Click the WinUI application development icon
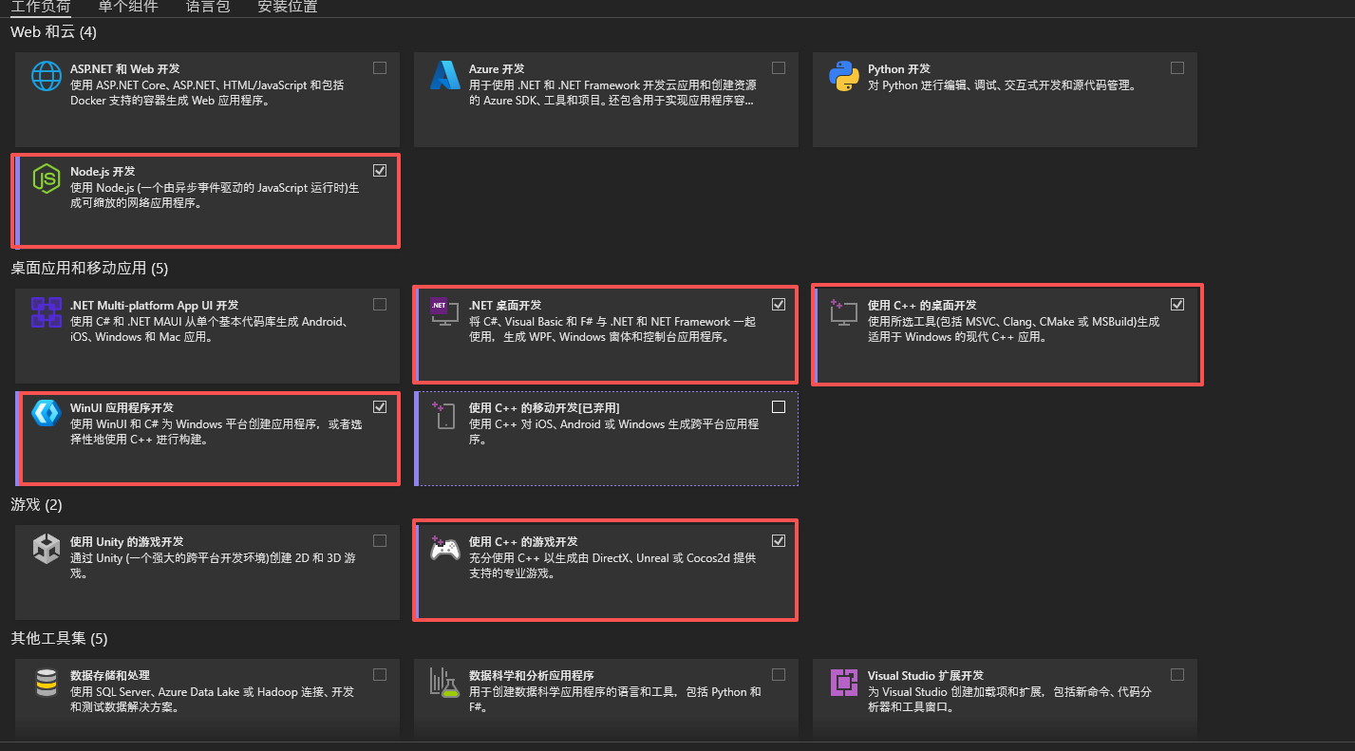The height and width of the screenshot is (751, 1355). click(47, 413)
